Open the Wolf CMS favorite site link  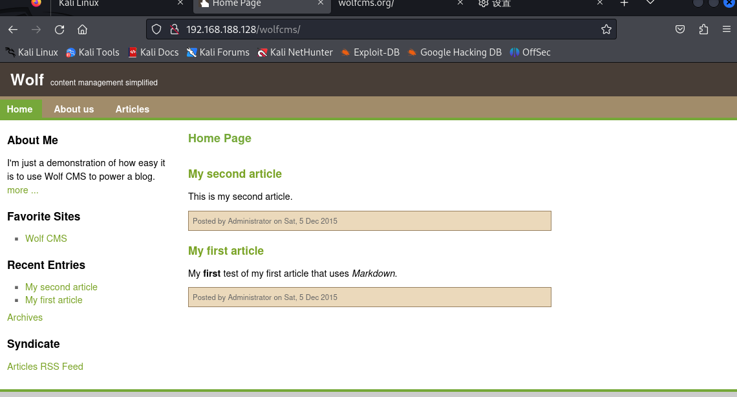(46, 239)
